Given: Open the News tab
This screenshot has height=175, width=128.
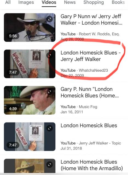Looking at the screenshot, I should pyautogui.click(x=70, y=2).
